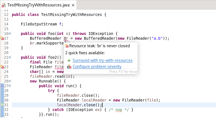Collapse the Runnable block at line 26

[10, 81]
